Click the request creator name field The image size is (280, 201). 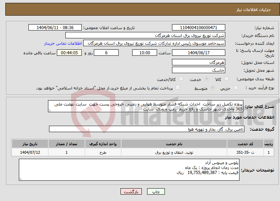point(154,43)
